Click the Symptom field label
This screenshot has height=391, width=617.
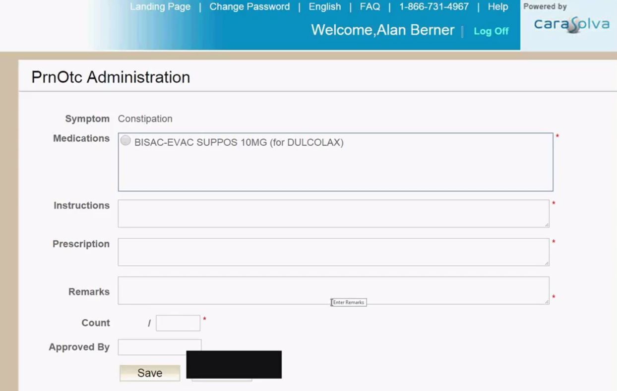(87, 119)
